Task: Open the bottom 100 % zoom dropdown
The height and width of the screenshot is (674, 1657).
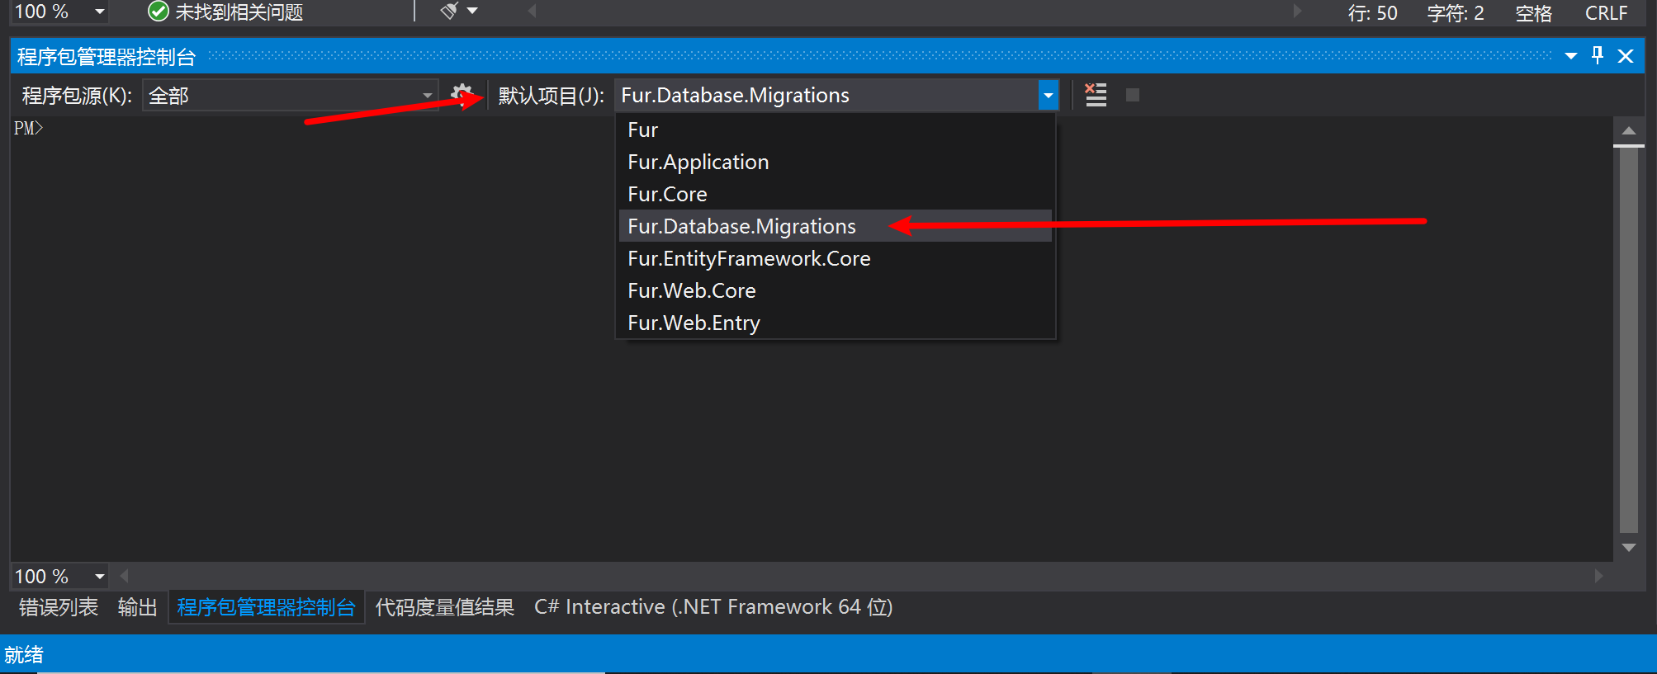Action: (x=99, y=577)
